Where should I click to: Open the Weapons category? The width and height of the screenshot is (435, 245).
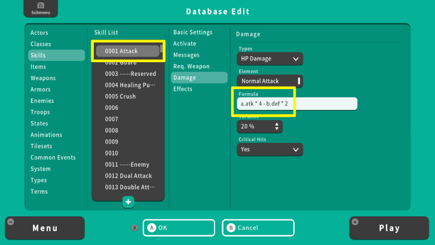click(x=43, y=78)
